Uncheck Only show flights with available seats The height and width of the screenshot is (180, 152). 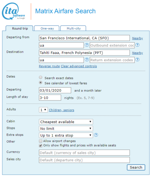click(40, 146)
